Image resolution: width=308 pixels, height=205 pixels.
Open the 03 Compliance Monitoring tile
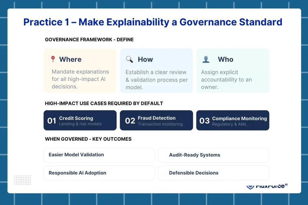tap(232, 120)
